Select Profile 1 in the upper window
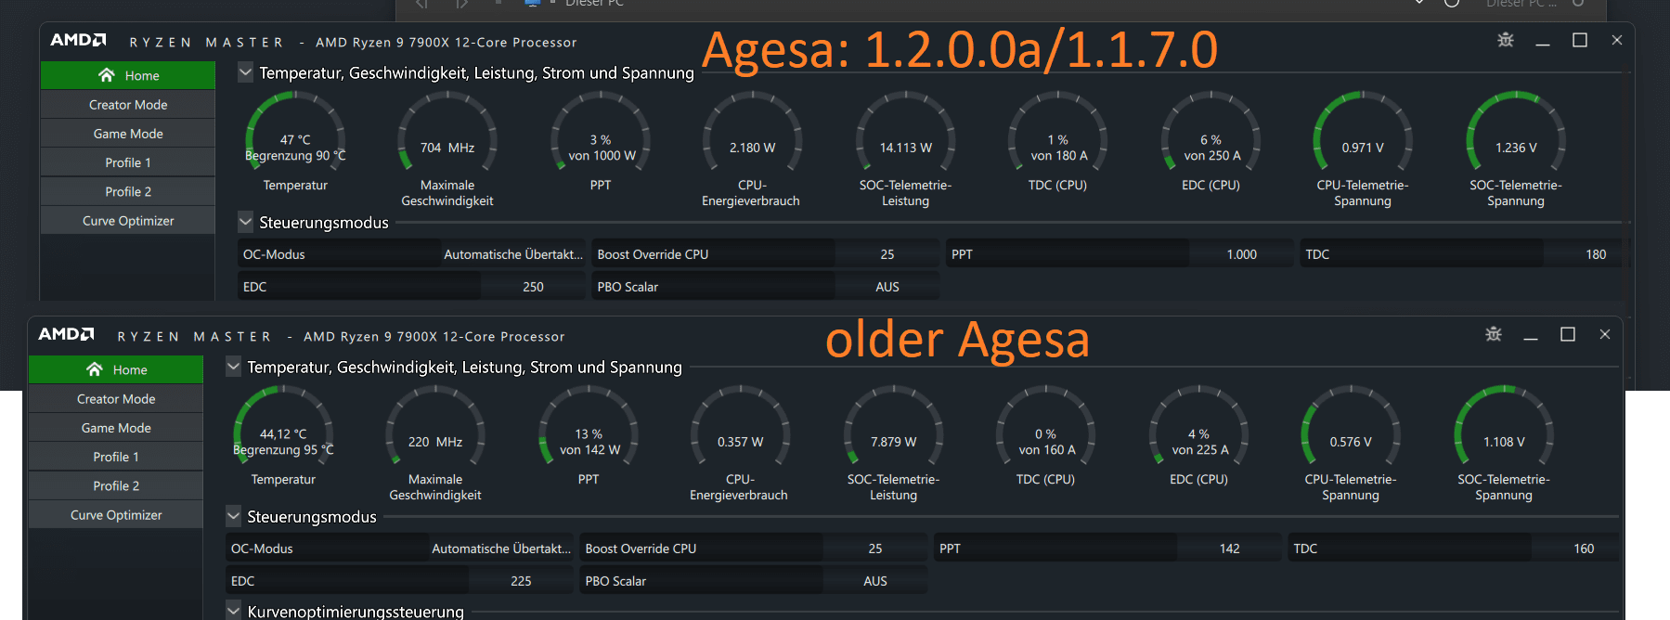 [128, 162]
